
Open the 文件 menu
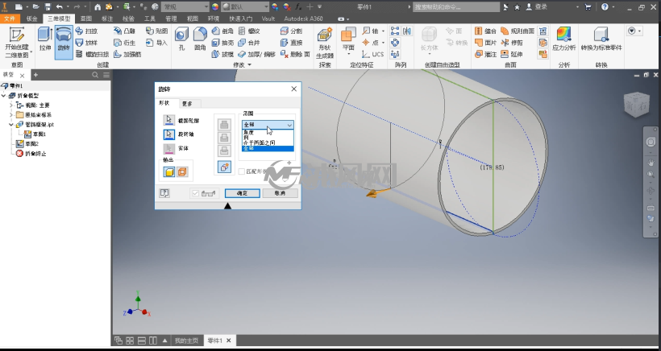[x=10, y=19]
